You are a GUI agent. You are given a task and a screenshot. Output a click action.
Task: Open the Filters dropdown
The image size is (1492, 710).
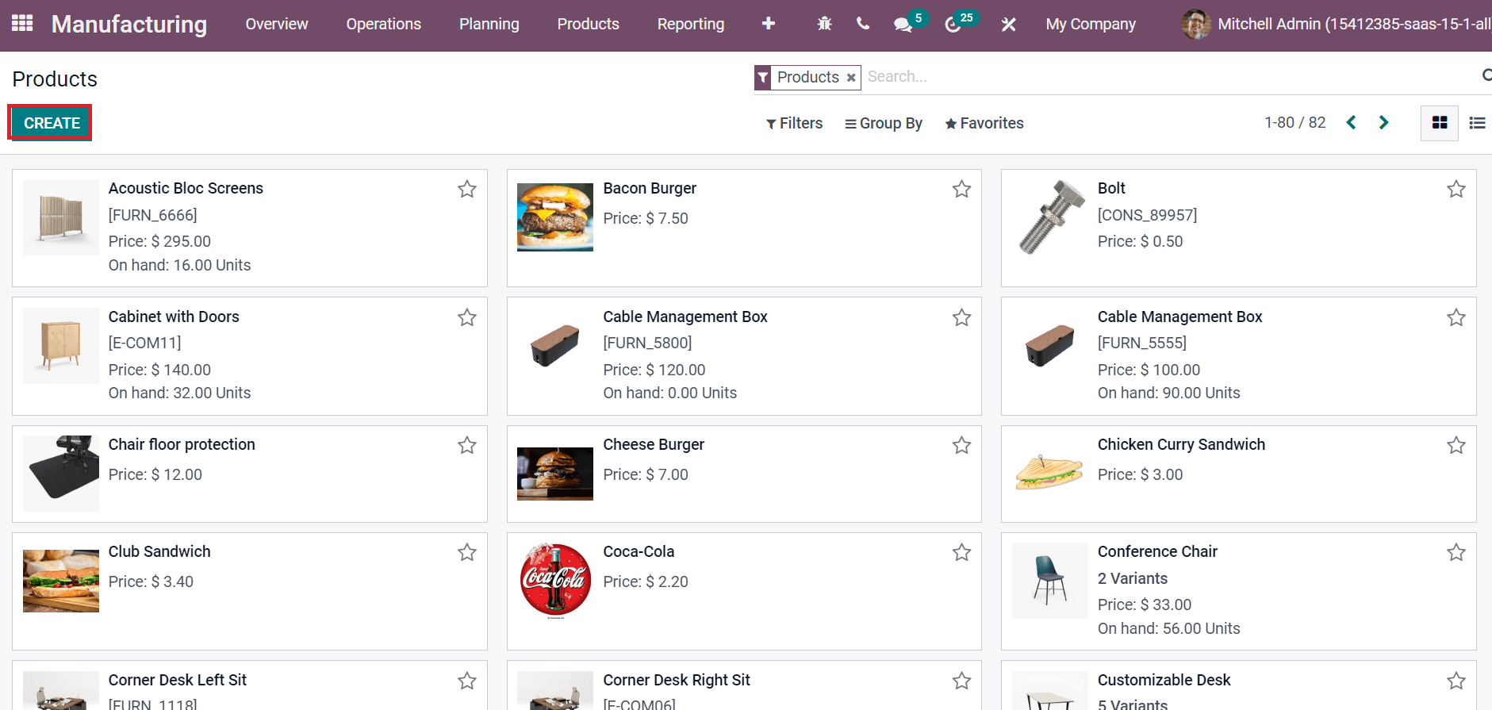point(794,123)
